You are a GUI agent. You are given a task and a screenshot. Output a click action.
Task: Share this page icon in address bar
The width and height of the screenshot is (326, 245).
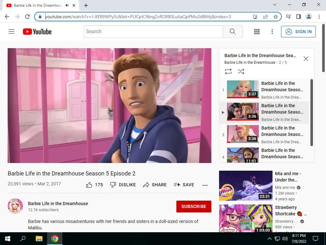pos(266,17)
